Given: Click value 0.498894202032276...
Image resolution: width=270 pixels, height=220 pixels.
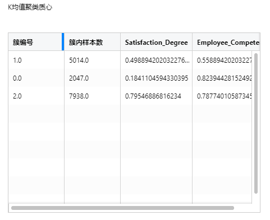Looking at the screenshot, I should [156, 60].
